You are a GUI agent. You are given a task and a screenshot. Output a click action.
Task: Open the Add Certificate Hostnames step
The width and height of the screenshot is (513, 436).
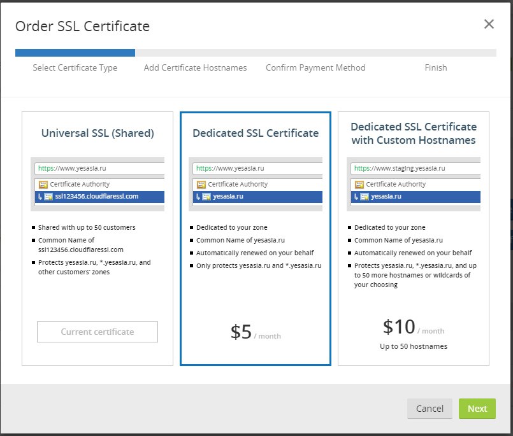(x=195, y=67)
